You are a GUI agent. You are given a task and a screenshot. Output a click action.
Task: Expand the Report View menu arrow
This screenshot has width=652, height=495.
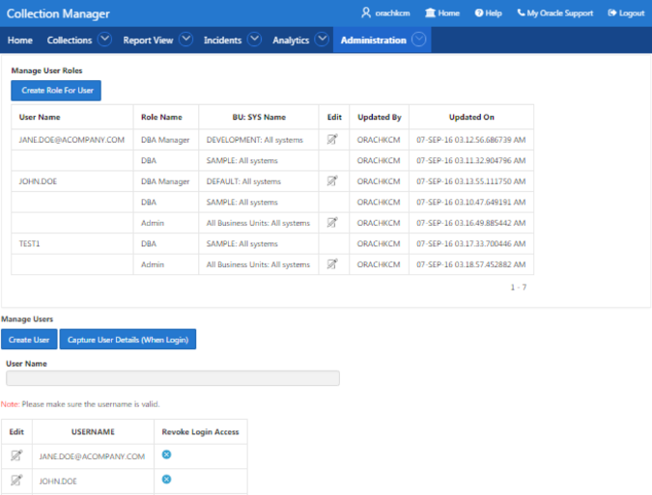pyautogui.click(x=185, y=40)
